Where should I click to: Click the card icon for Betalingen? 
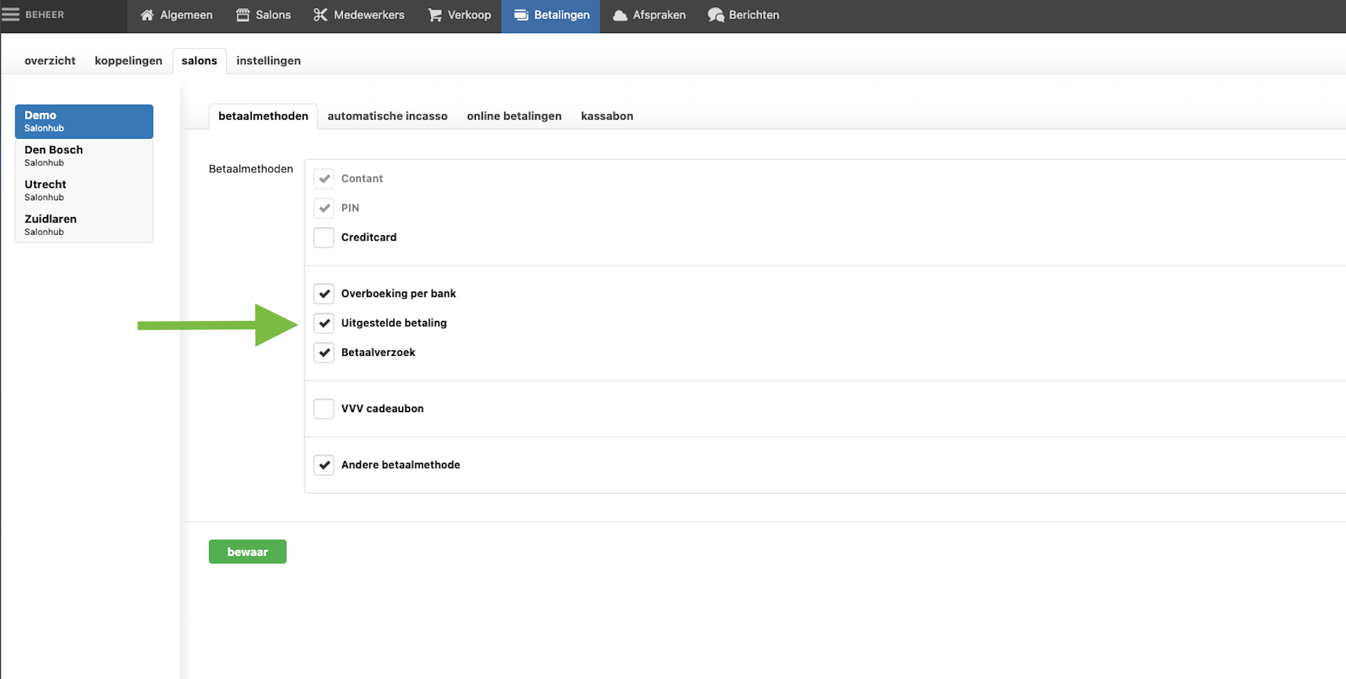521,15
